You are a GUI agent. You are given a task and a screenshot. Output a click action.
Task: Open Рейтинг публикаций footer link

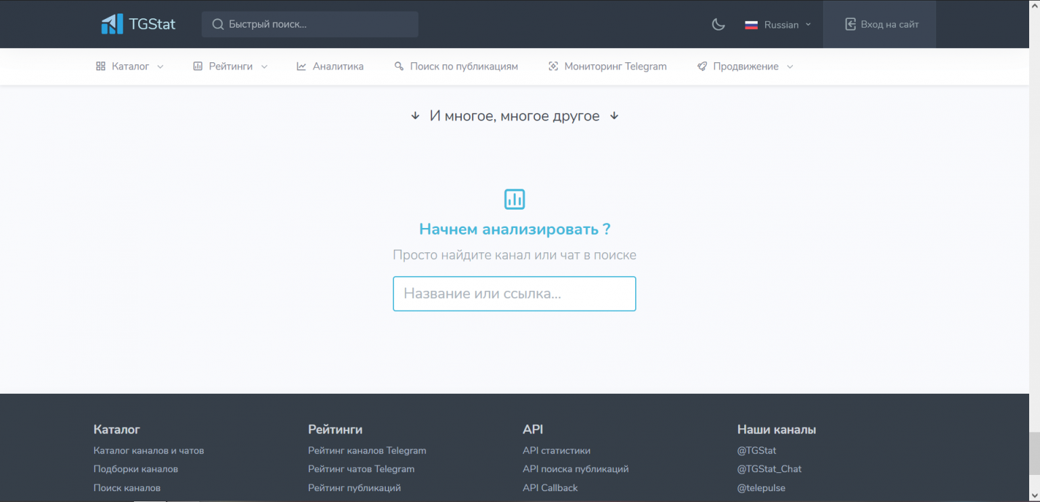tap(354, 488)
